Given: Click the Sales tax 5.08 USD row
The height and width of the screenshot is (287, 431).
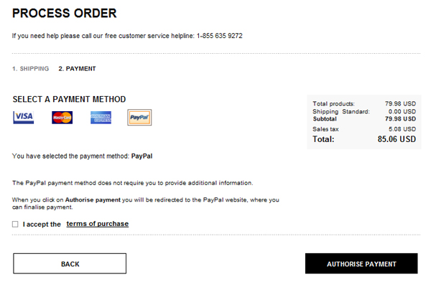Looking at the screenshot, I should click(364, 129).
